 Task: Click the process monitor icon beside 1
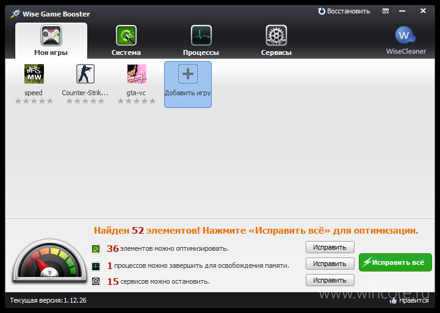pyautogui.click(x=96, y=266)
